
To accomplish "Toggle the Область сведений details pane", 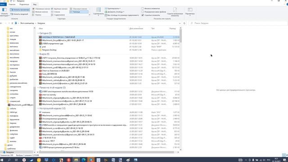I will click(x=19, y=14).
